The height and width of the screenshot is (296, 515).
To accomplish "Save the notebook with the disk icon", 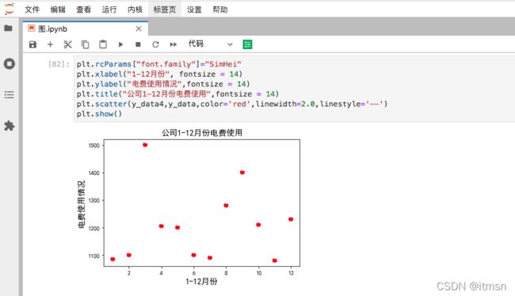I will [x=32, y=44].
